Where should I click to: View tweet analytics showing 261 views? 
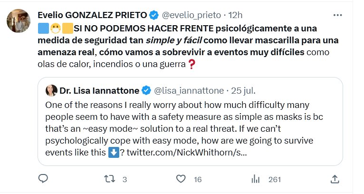click(256, 179)
